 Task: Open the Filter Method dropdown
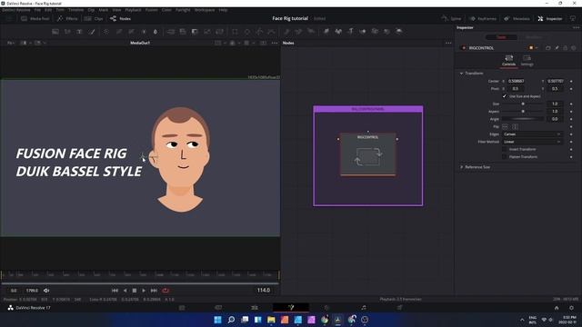point(532,142)
